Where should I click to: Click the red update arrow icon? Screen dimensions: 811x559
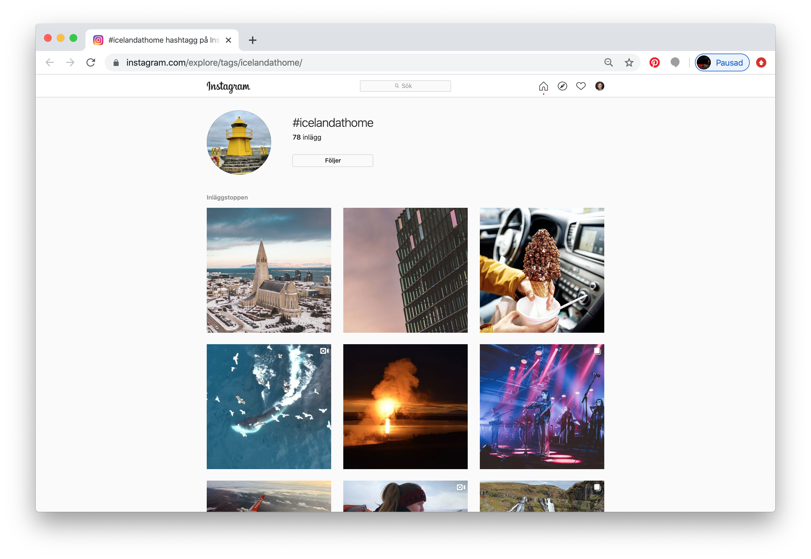click(x=761, y=62)
